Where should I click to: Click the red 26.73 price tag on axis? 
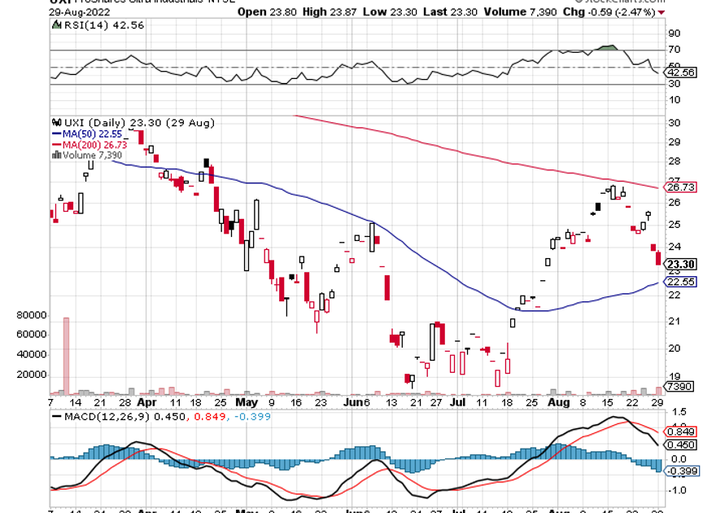pos(681,187)
